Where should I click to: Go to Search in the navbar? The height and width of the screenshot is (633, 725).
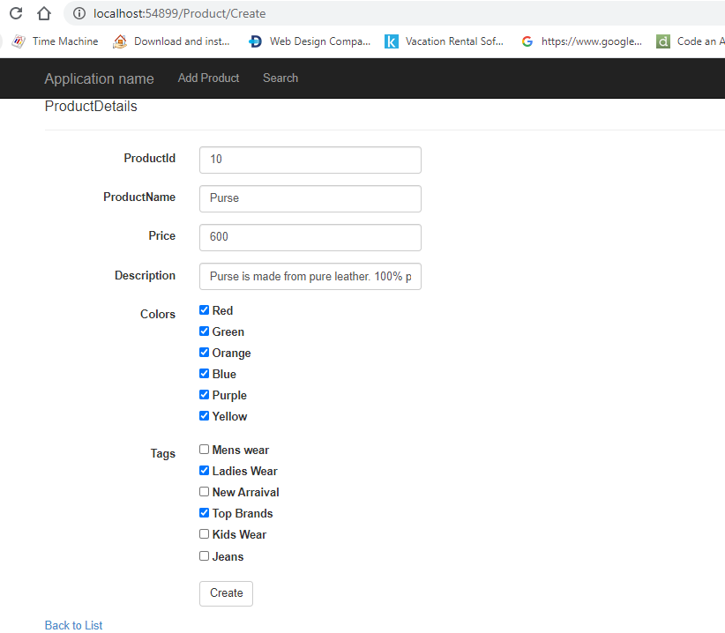[280, 78]
